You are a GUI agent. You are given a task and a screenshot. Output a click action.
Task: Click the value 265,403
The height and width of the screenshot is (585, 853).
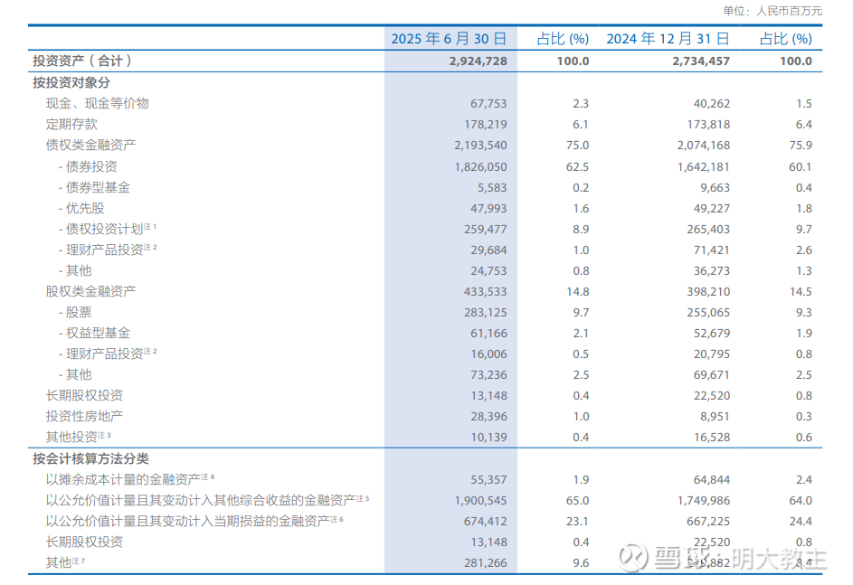(x=708, y=230)
